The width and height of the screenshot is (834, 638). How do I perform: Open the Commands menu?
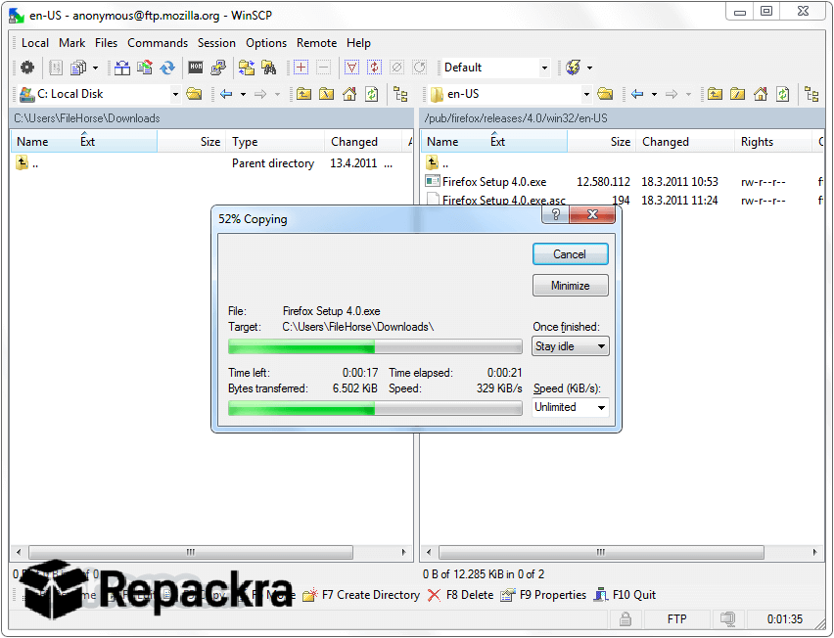coord(158,43)
